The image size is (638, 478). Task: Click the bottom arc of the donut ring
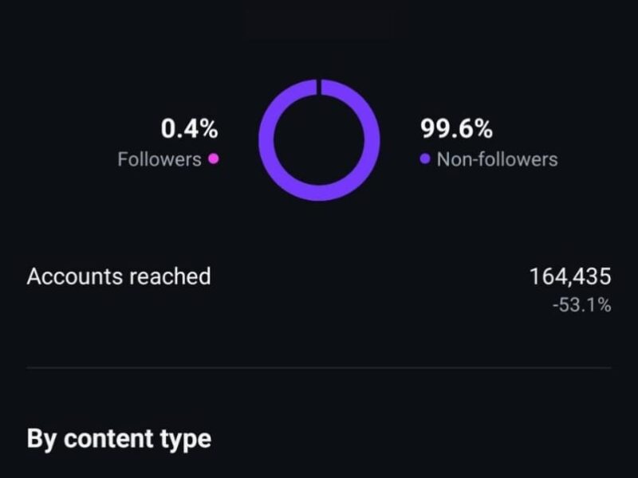pos(319,193)
